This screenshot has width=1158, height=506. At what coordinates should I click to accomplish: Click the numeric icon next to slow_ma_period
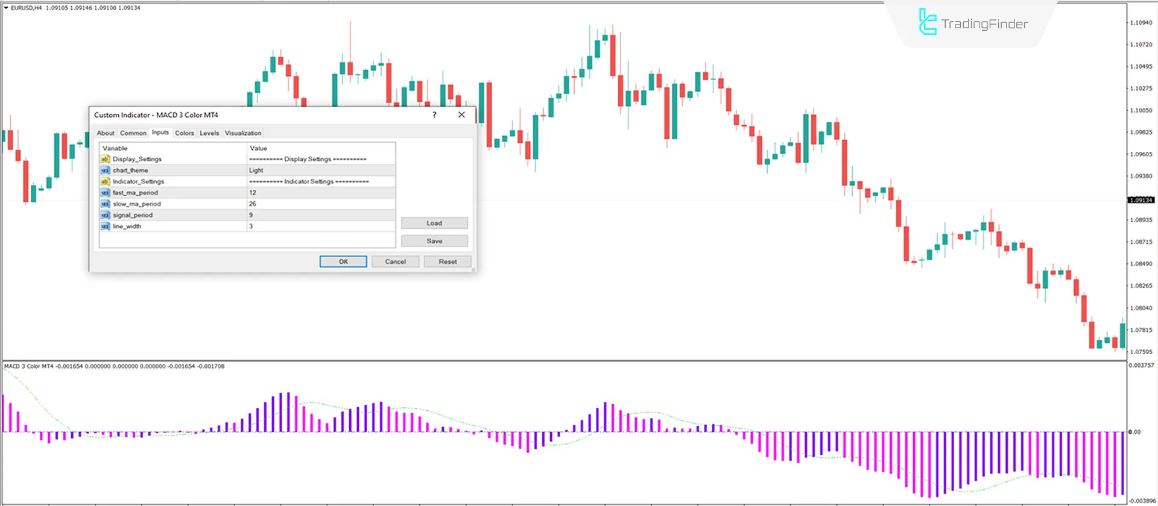(105, 204)
